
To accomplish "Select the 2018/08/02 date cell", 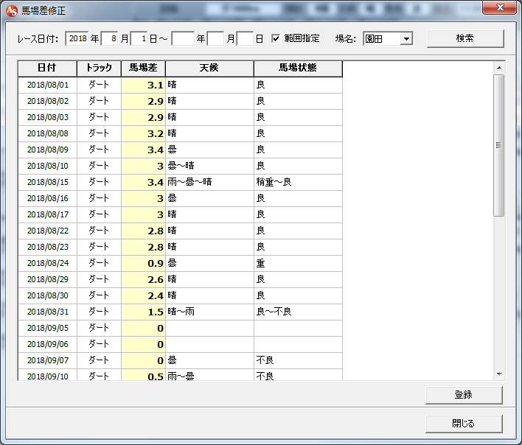I will [x=48, y=102].
